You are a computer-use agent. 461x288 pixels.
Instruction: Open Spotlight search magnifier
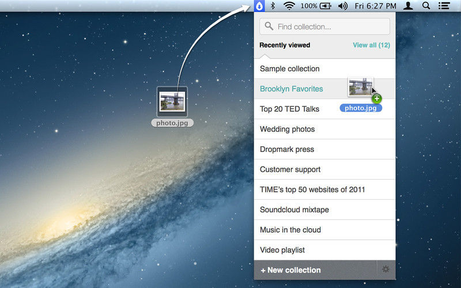pos(426,6)
